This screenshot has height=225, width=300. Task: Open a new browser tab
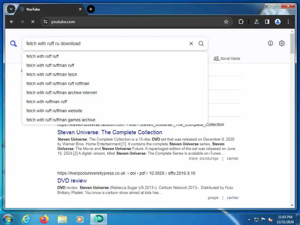point(91,9)
